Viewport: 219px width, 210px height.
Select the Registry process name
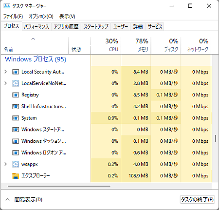click(30, 95)
